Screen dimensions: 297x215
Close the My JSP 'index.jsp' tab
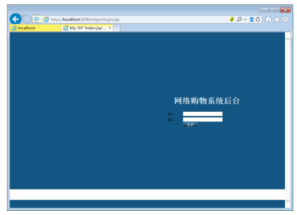point(110,28)
